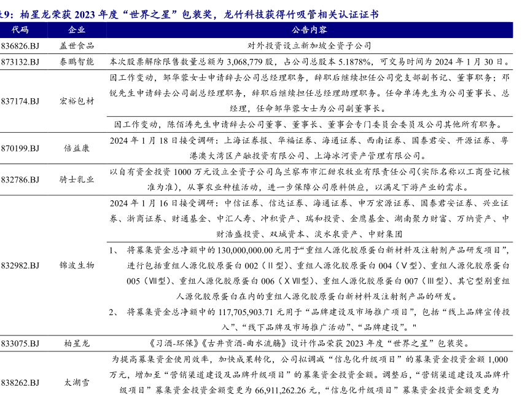
Task: Click the 130,000,000.00 元研发项目 item
Action: click(x=310, y=273)
